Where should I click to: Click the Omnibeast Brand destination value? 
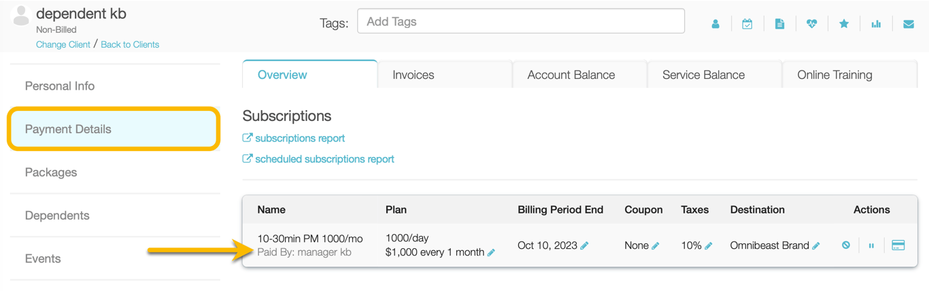click(x=770, y=245)
